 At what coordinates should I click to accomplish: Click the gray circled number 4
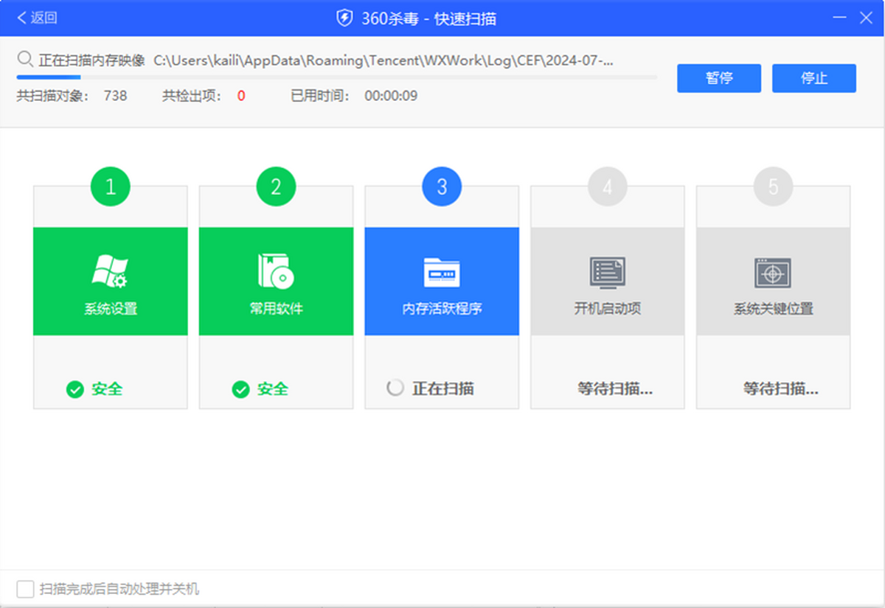click(x=607, y=186)
